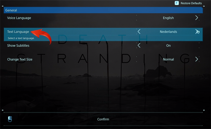Select the Text Language setting label
211x129 pixels.
click(x=18, y=32)
